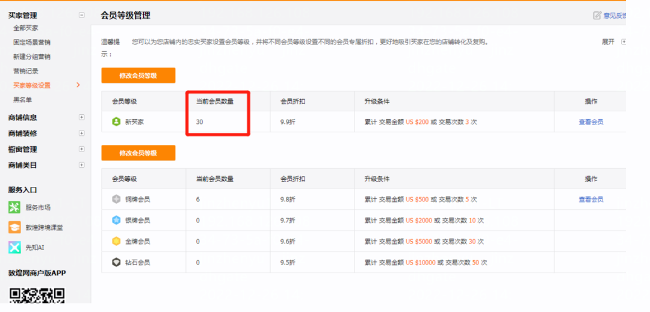Click the 9.9折 discount cell
This screenshot has width=650, height=312.
pos(288,121)
